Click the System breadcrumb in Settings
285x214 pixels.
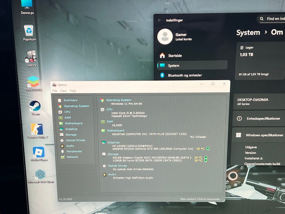click(x=248, y=33)
